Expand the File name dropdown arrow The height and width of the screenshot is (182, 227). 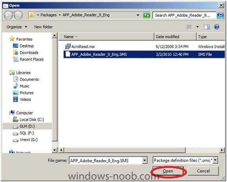pos(145,160)
